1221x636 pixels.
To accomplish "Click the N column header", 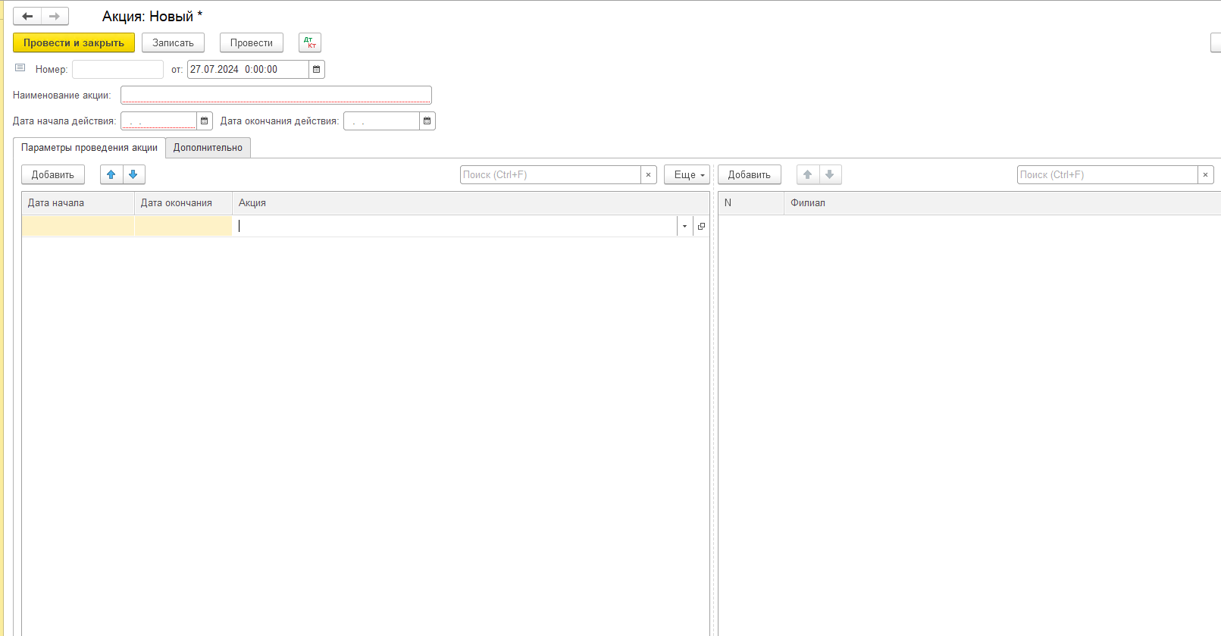I will (x=751, y=203).
